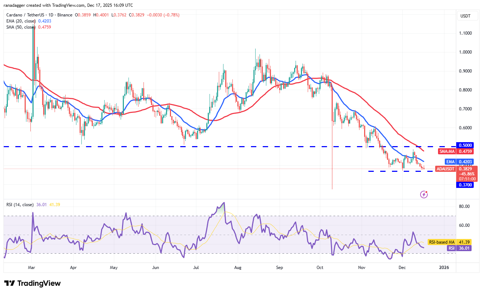The width and height of the screenshot is (483, 294).
Task: Click the blue 0.3700 price level flag
Action: point(465,185)
